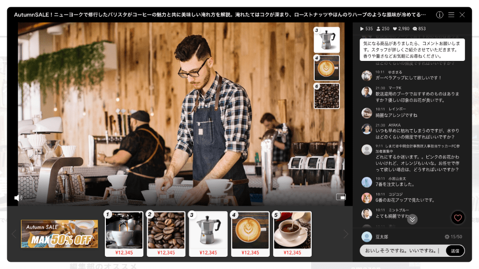Open the info icon in the header
This screenshot has width=479, height=269.
point(439,15)
